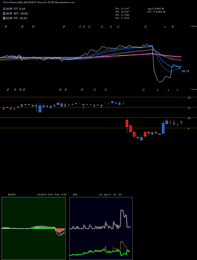The height and width of the screenshot is (260, 197).
Task: Click the Avg V: 0.001 M value
Action: click(156, 9)
